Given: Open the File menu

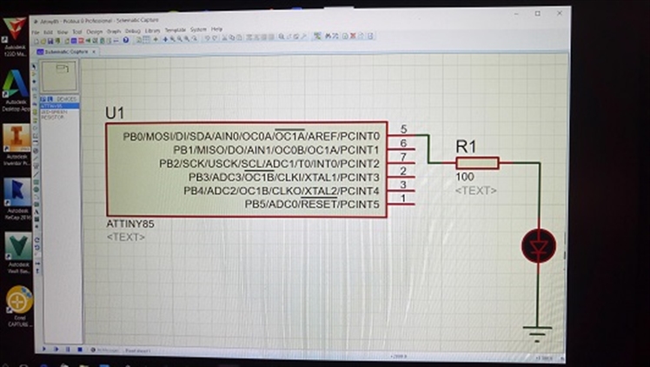Looking at the screenshot, I should pyautogui.click(x=36, y=32).
